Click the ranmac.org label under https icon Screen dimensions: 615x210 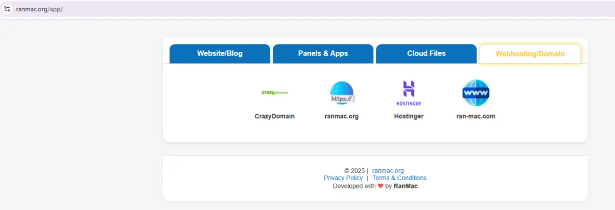tap(342, 116)
